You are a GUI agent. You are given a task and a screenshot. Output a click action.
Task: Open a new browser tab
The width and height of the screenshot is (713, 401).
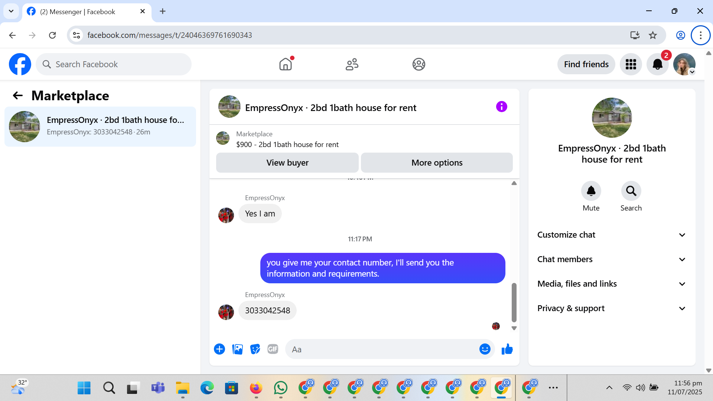163,11
